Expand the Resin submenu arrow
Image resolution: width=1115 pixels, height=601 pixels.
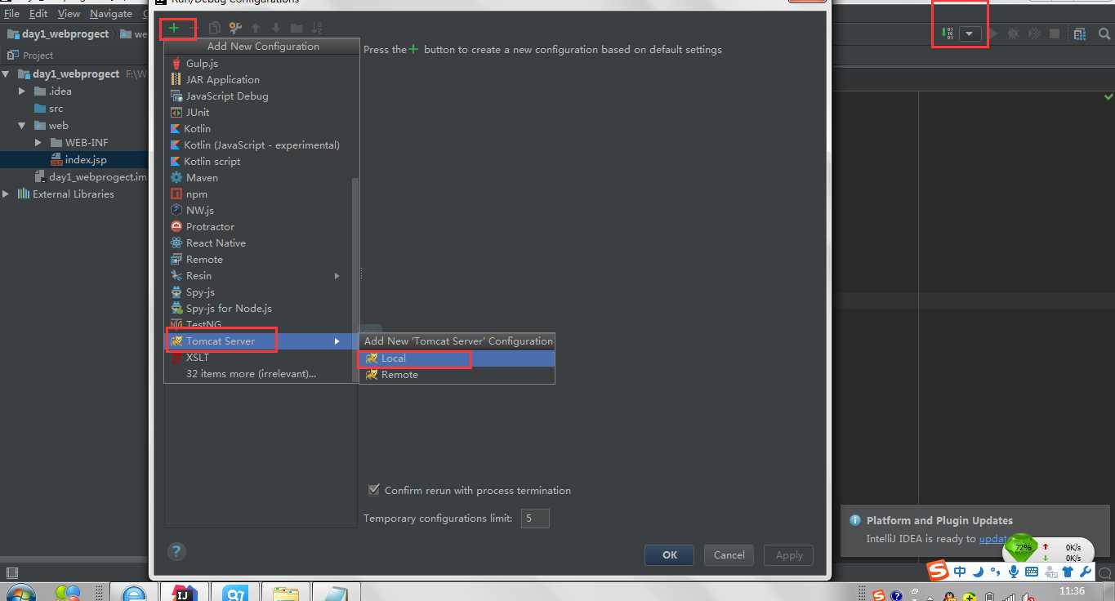(x=337, y=275)
